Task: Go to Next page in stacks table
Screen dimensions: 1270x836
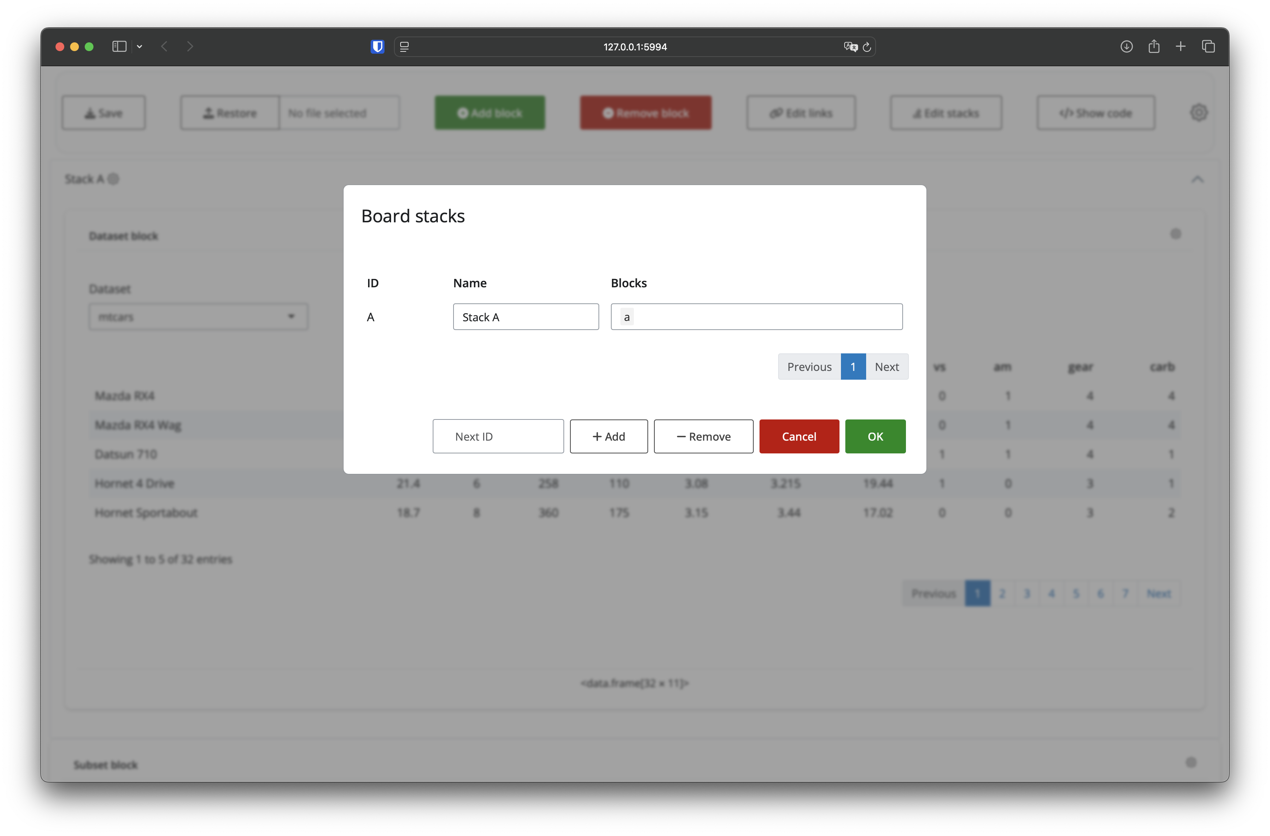Action: (886, 367)
